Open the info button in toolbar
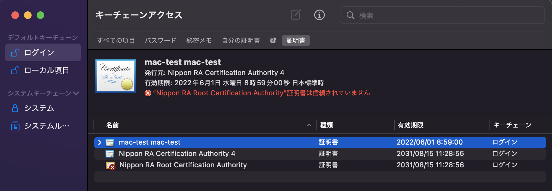The image size is (552, 191). click(x=319, y=15)
